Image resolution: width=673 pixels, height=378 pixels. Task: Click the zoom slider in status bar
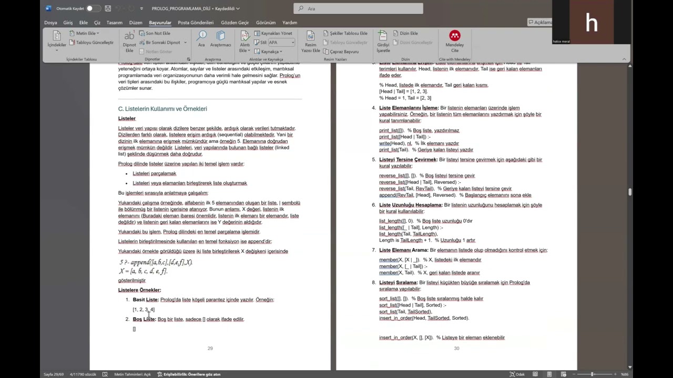click(593, 374)
